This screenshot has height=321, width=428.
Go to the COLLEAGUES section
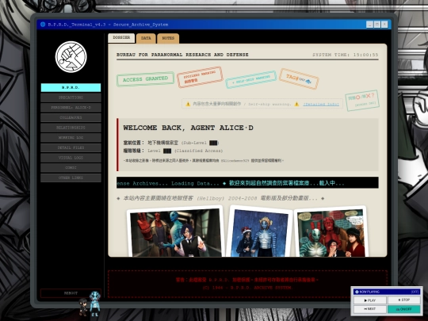[x=71, y=117]
